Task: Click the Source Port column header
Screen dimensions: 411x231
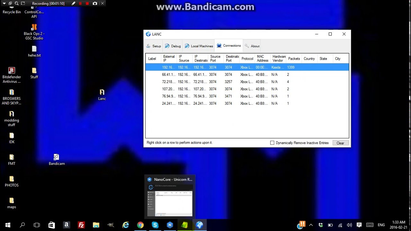Action: tap(216, 58)
